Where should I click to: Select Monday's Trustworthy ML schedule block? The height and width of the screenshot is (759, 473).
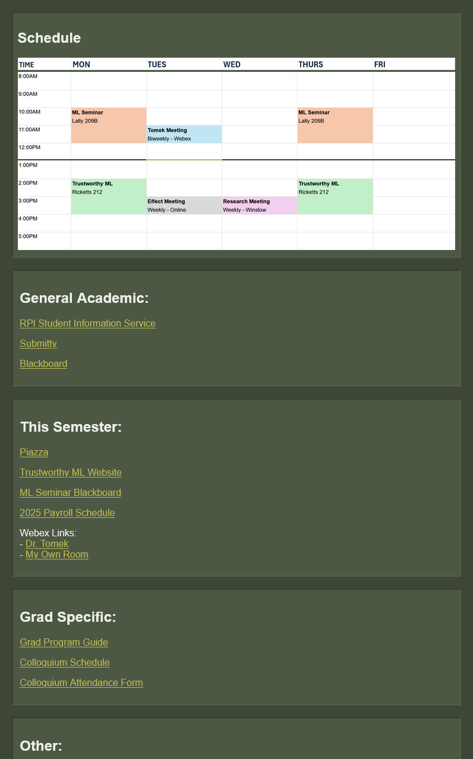(x=109, y=197)
